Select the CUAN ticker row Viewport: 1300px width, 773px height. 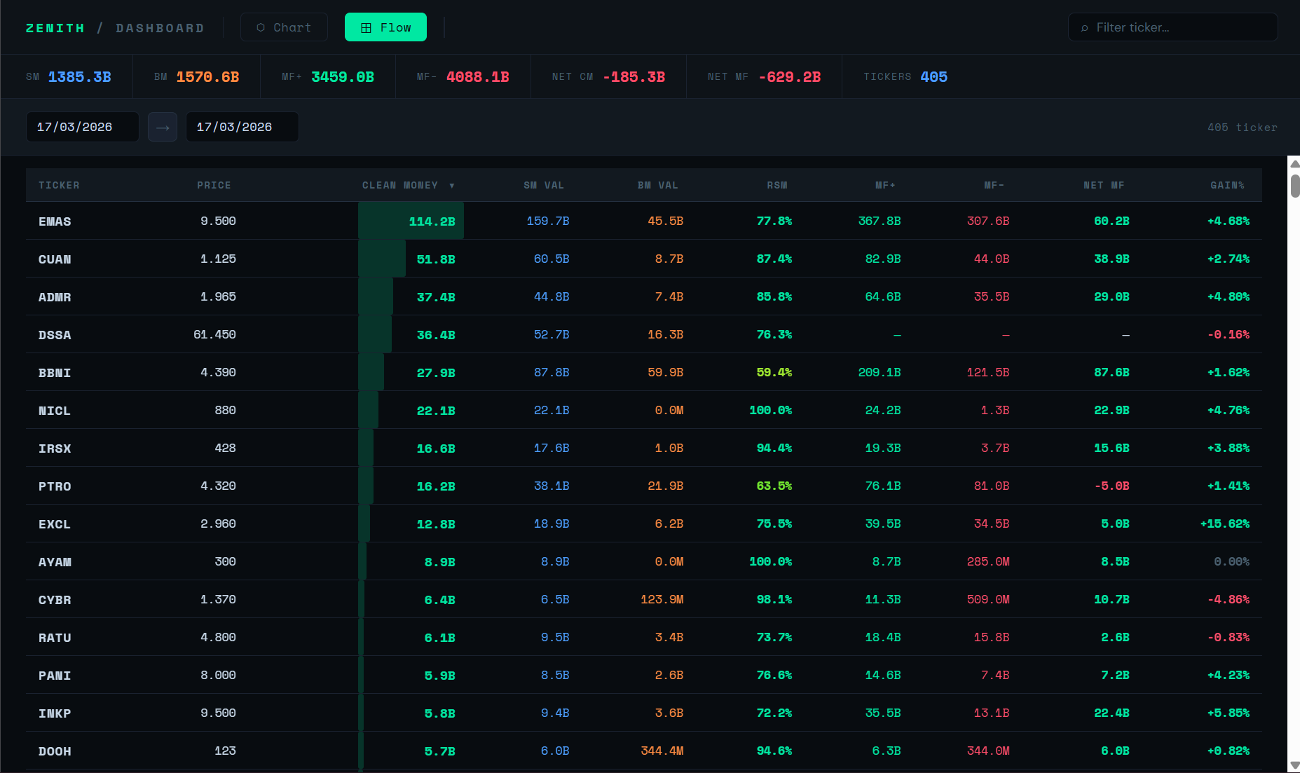[644, 259]
